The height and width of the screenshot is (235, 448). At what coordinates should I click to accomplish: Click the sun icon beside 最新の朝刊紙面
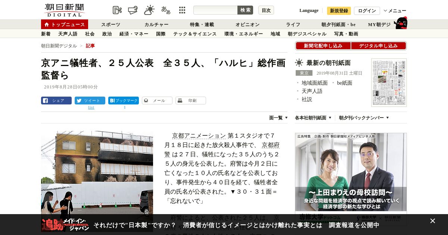pos(299,63)
